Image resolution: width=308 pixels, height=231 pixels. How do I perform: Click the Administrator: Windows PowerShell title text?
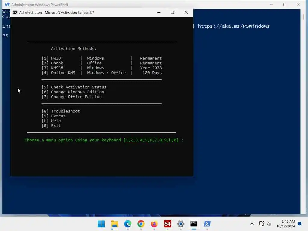pos(40,5)
